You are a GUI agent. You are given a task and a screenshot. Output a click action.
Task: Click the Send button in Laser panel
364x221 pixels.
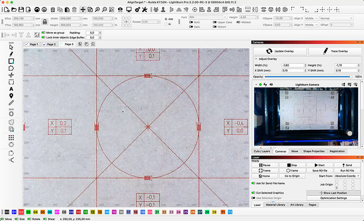(x=347, y=165)
